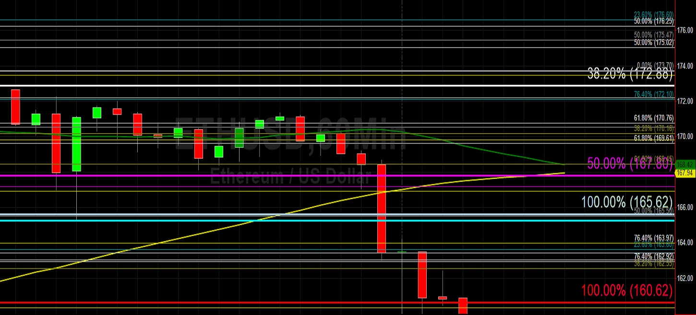696x315 pixels.
Task: Click the 61.80% (170.76) level label
Action: [654, 117]
